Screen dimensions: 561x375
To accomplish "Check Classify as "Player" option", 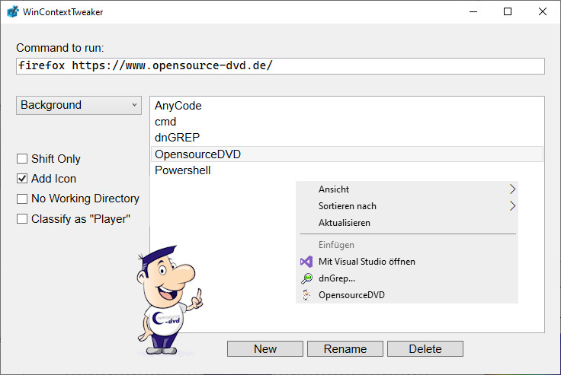I will (x=22, y=218).
